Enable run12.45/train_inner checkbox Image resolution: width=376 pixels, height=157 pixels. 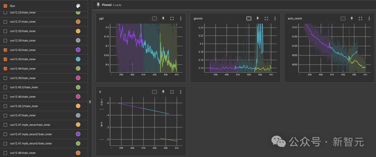click(x=5, y=78)
